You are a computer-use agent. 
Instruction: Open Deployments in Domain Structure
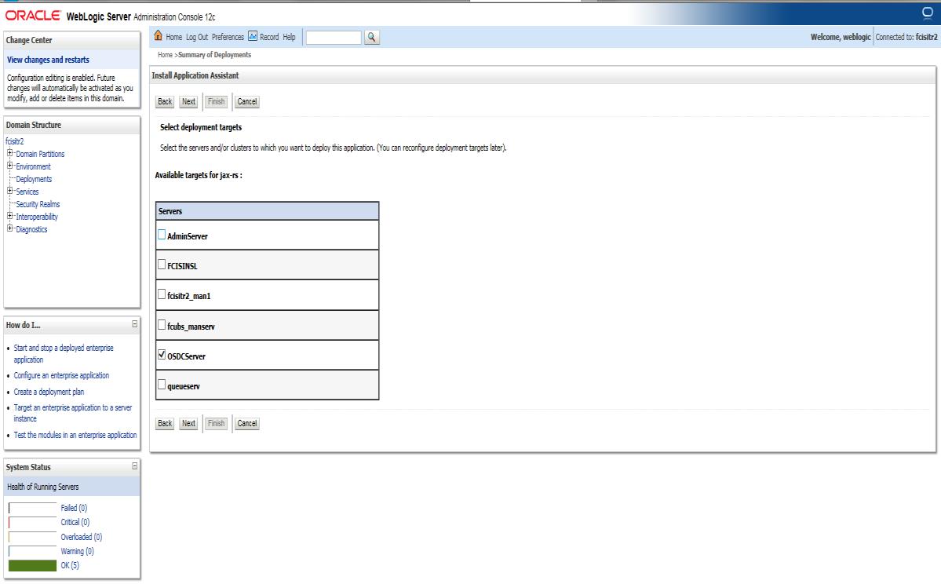point(34,179)
